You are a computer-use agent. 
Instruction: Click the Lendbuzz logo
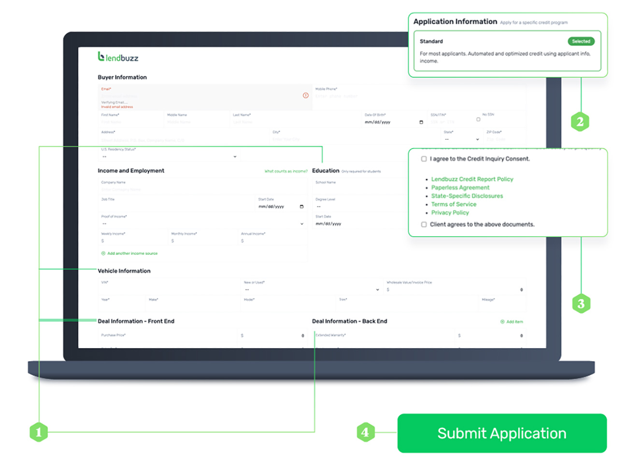[x=117, y=57]
